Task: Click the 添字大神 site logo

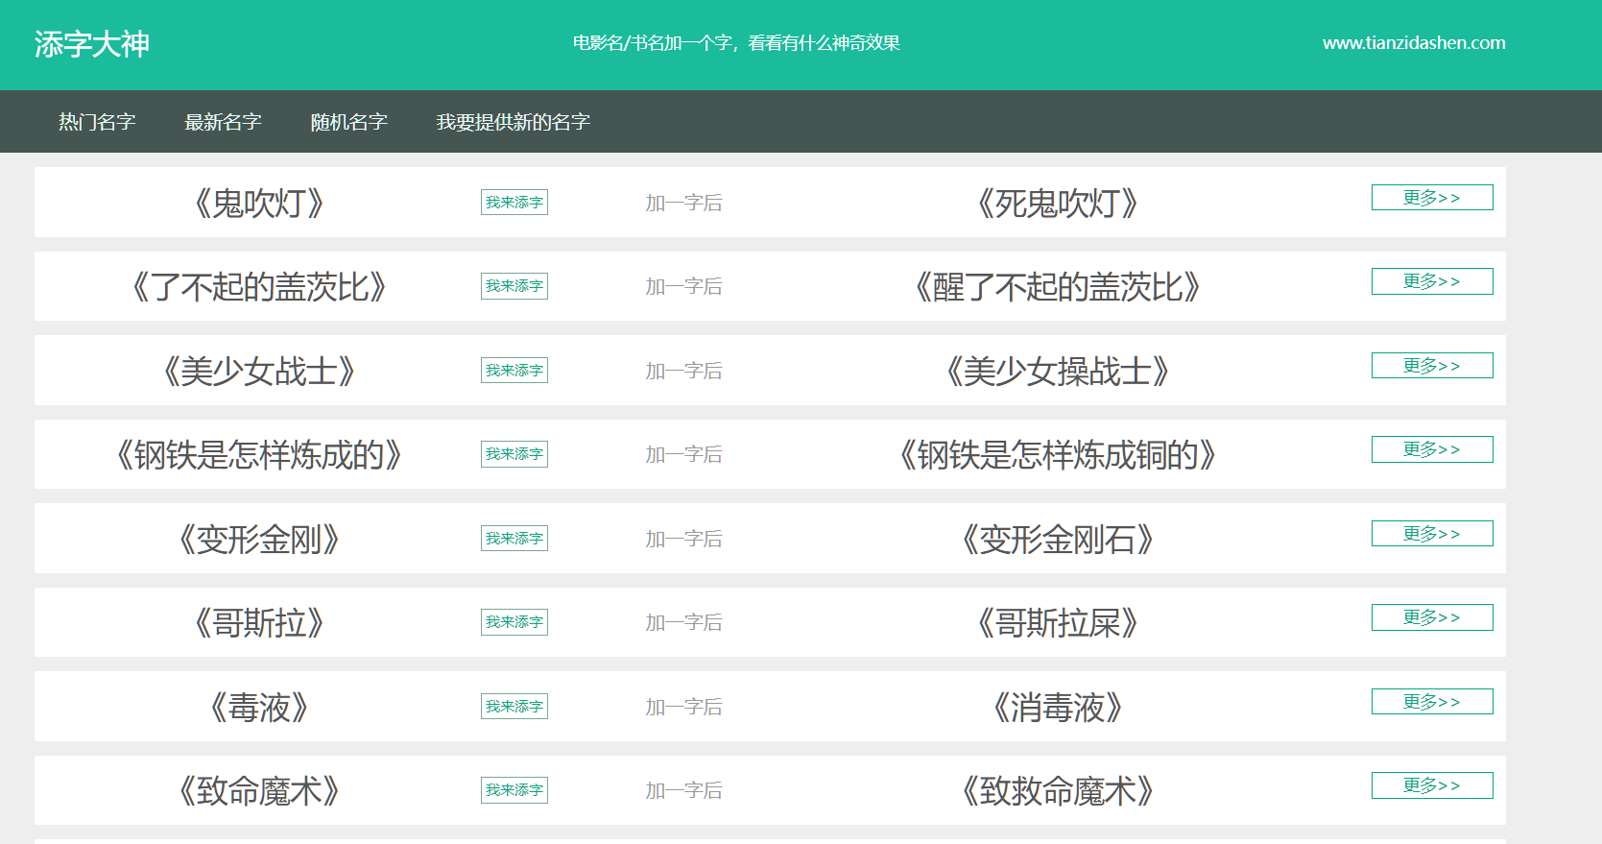Action: point(92,43)
